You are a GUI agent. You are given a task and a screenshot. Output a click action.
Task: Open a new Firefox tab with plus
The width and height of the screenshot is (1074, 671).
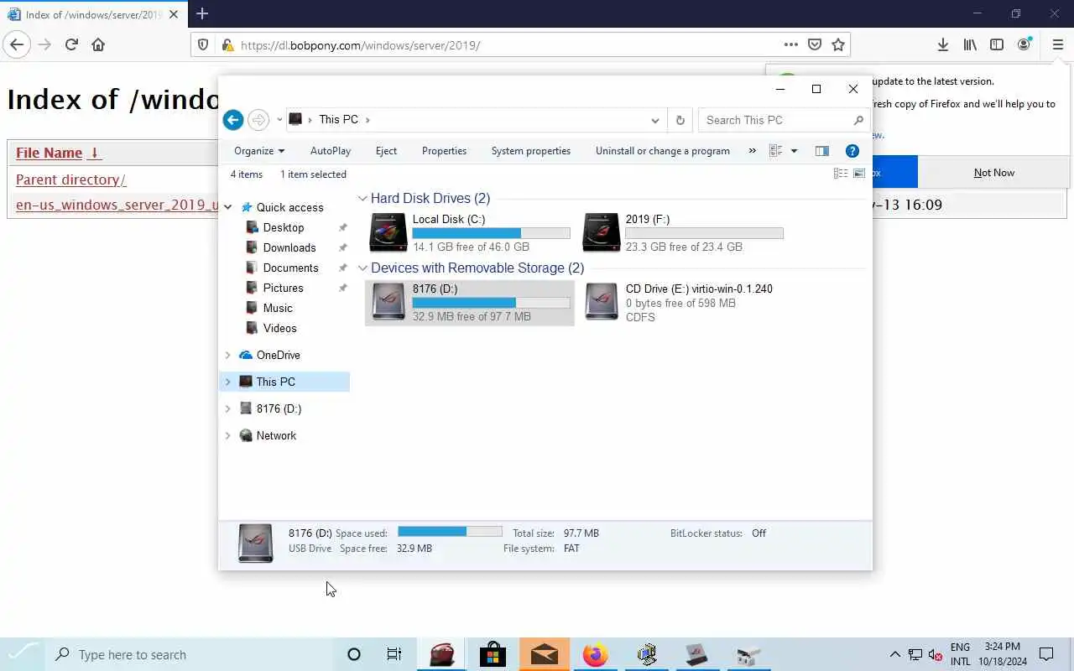pos(202,13)
